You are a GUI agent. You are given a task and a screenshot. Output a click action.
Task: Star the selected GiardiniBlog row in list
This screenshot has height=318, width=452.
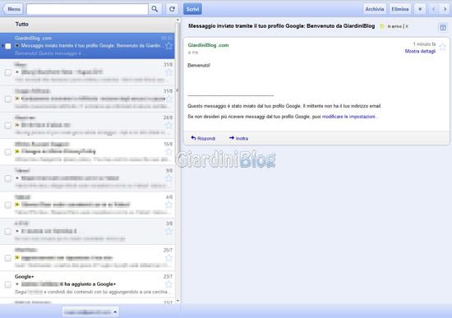tap(168, 45)
